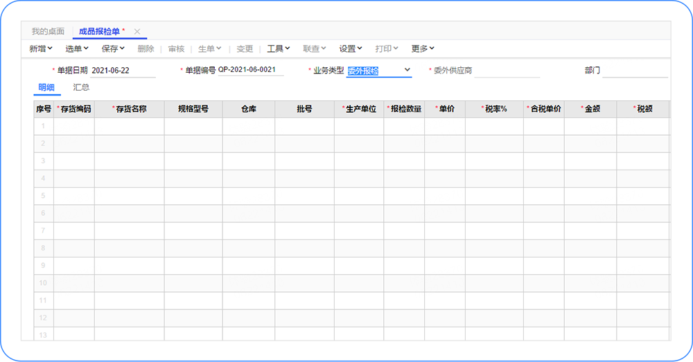693x362 pixels.
Task: Open the 工具 menu
Action: [x=279, y=49]
